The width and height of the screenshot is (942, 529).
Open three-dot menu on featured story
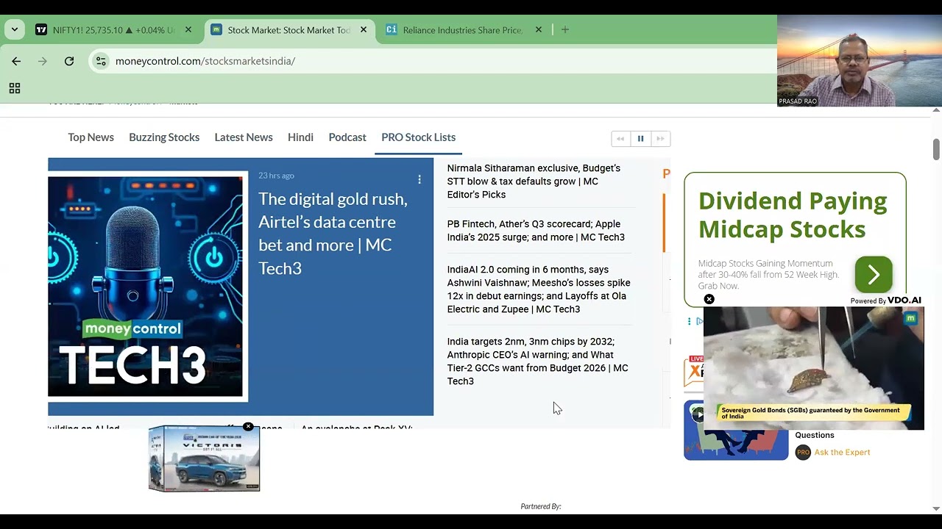(x=419, y=179)
